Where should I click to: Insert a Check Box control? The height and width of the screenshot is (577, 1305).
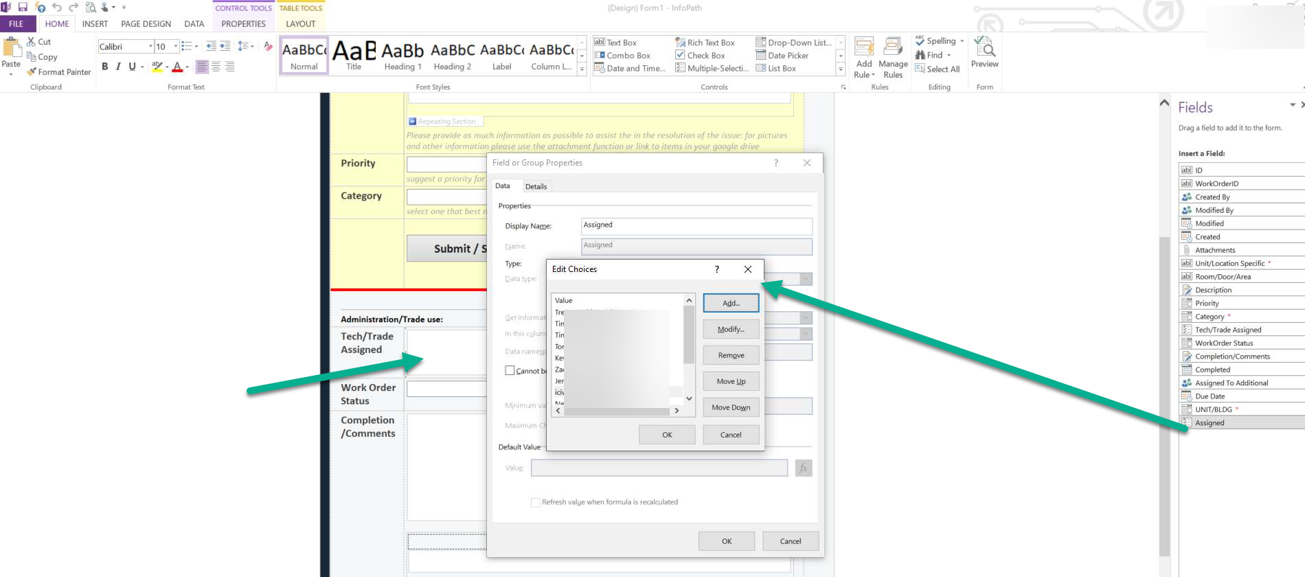[x=700, y=56]
